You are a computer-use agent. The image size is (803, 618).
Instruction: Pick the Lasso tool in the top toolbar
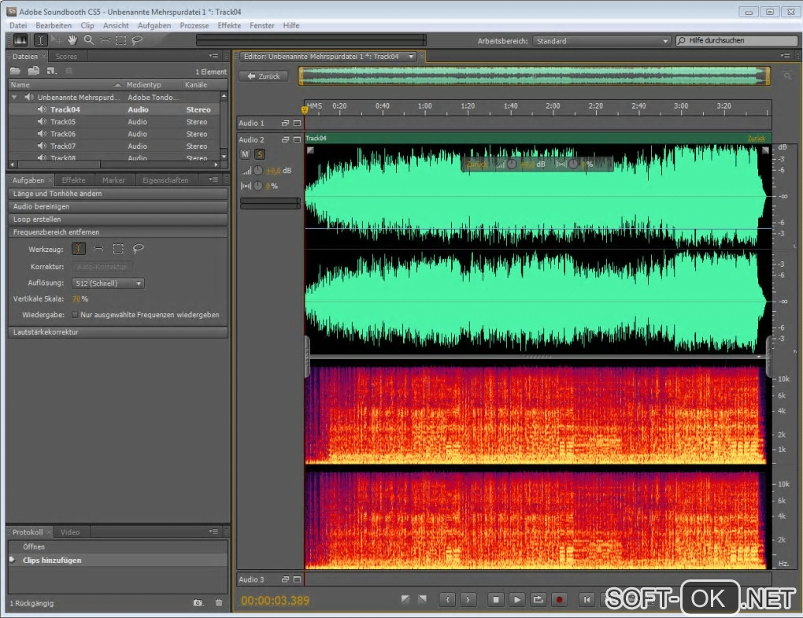point(137,40)
